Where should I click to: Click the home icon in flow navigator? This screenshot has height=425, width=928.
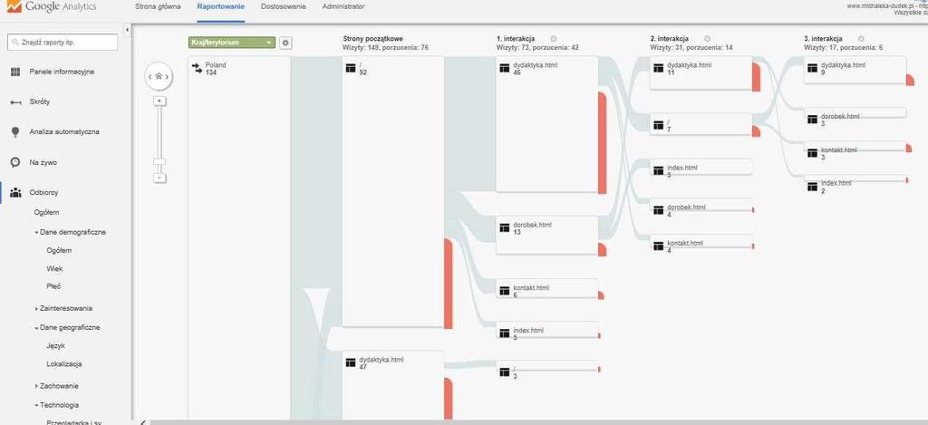click(x=159, y=77)
